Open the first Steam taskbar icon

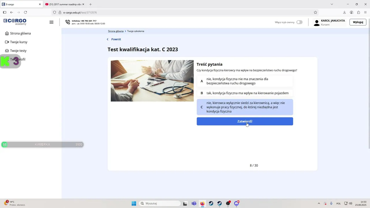coord(211,203)
